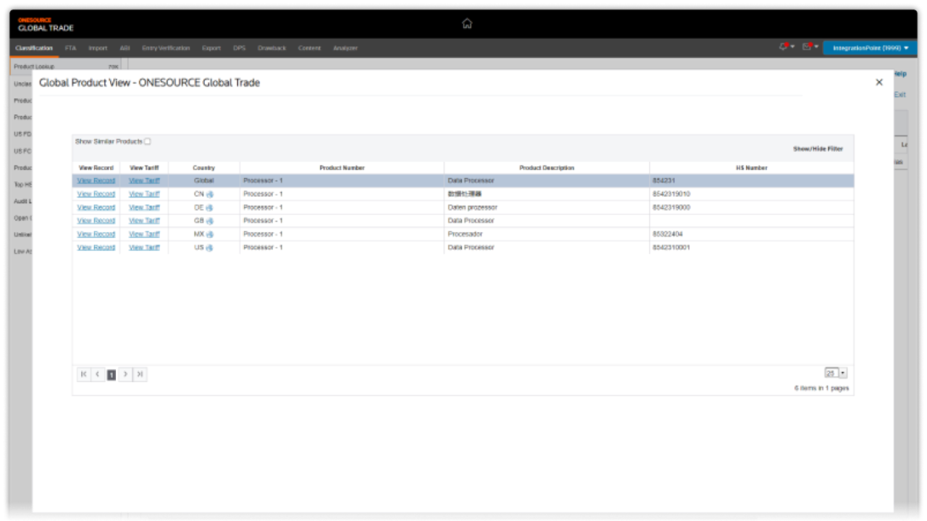Open the Entry Verification menu

[x=166, y=48]
